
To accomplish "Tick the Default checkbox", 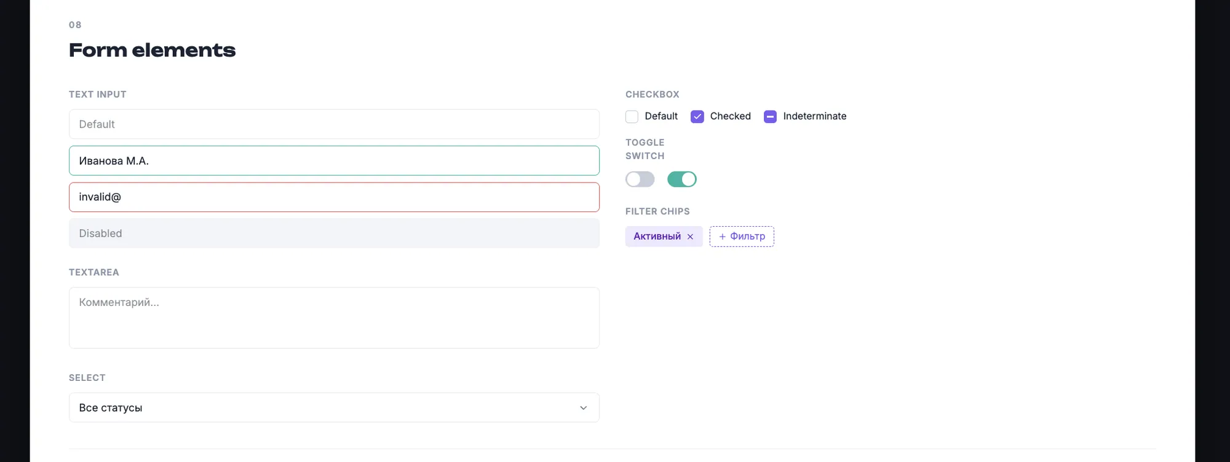I will point(632,117).
